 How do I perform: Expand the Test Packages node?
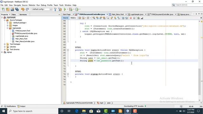click(x=5, y=44)
